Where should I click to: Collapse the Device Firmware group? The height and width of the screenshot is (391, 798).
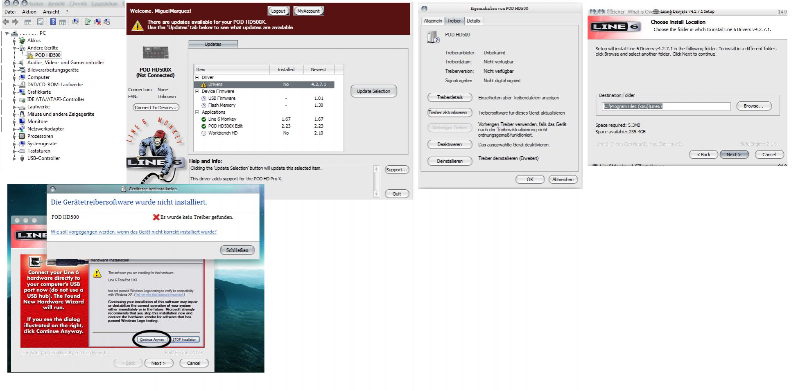pos(197,91)
